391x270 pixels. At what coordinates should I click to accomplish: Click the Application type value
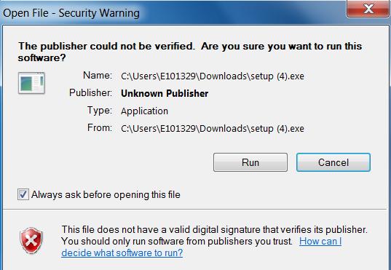coord(144,111)
